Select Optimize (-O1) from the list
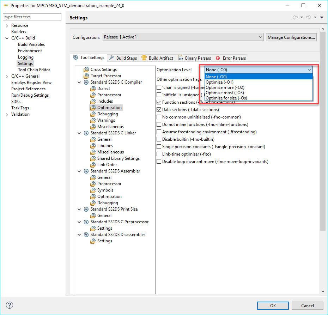This screenshot has width=328, height=315. (x=259, y=82)
